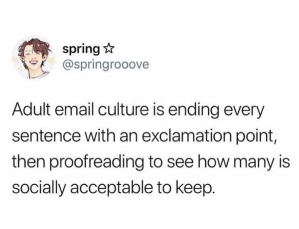299x229 pixels.
Task: Click the star icon beside spring
Action: coord(109,49)
